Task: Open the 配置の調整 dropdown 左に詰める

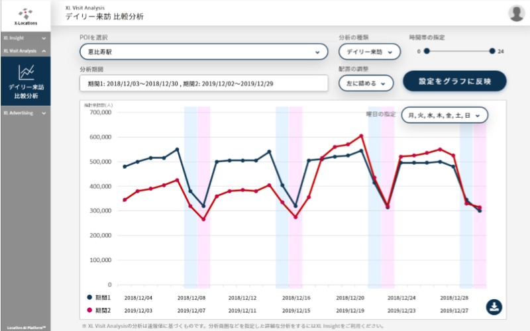Action: 366,83
